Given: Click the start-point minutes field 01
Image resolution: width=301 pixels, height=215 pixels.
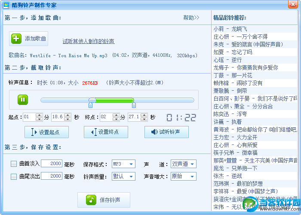Looking at the screenshot, I should [29, 117].
